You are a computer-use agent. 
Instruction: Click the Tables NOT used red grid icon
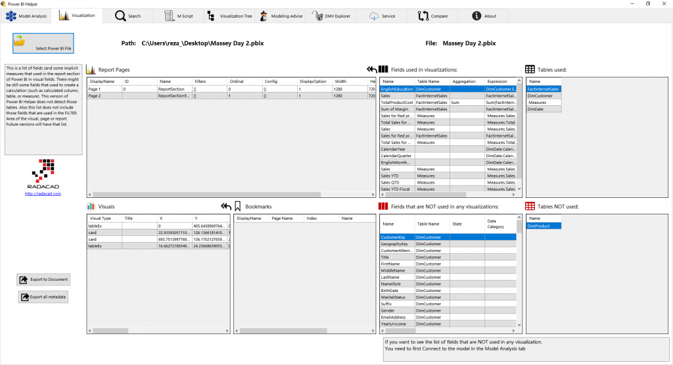click(x=530, y=207)
